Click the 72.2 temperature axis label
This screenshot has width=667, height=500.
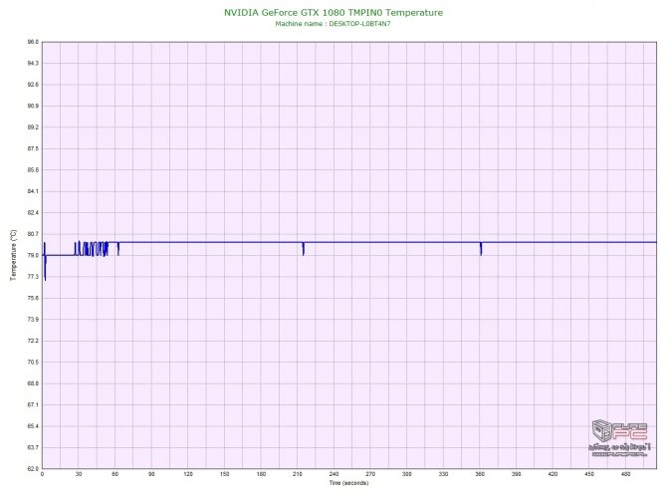(x=33, y=341)
